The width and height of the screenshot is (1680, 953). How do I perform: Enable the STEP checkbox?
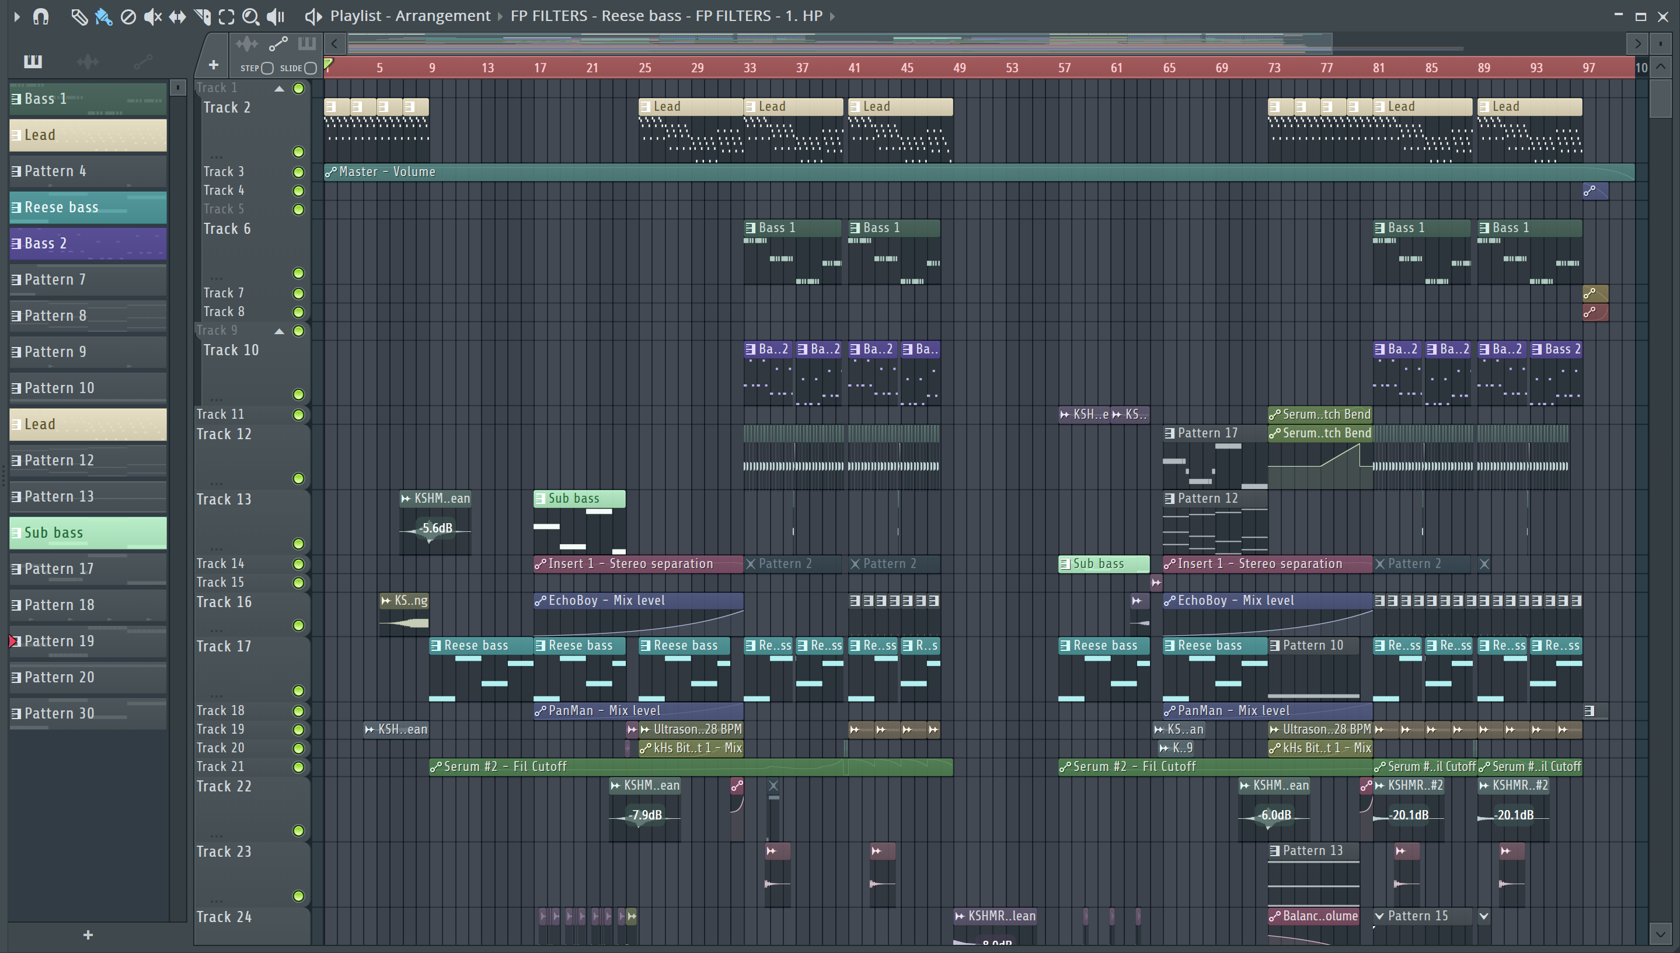click(x=267, y=68)
